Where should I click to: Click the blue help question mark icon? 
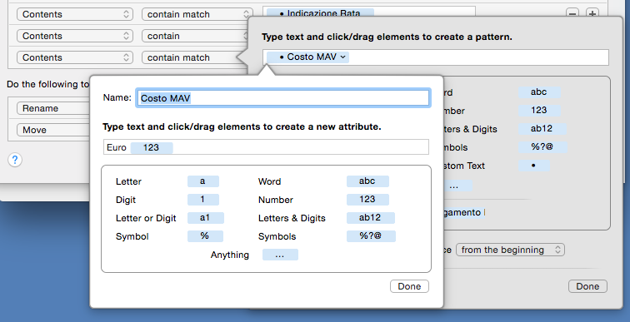pyautogui.click(x=15, y=160)
